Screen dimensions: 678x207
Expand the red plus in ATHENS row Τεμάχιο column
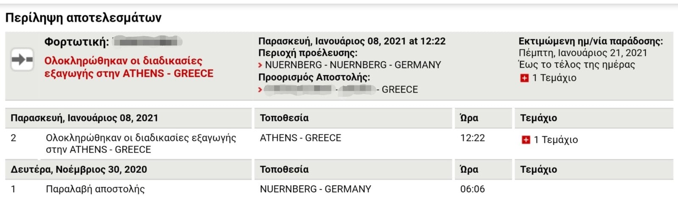(x=525, y=140)
